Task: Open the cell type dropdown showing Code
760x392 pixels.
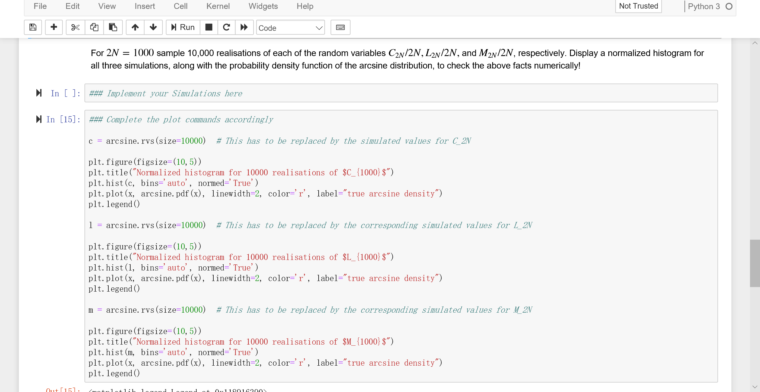Action: click(290, 28)
